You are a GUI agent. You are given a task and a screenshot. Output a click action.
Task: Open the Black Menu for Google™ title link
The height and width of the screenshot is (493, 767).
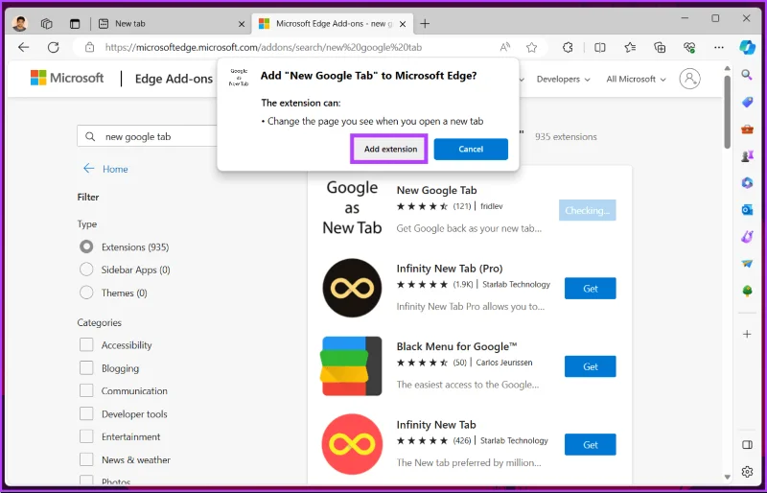[456, 346]
